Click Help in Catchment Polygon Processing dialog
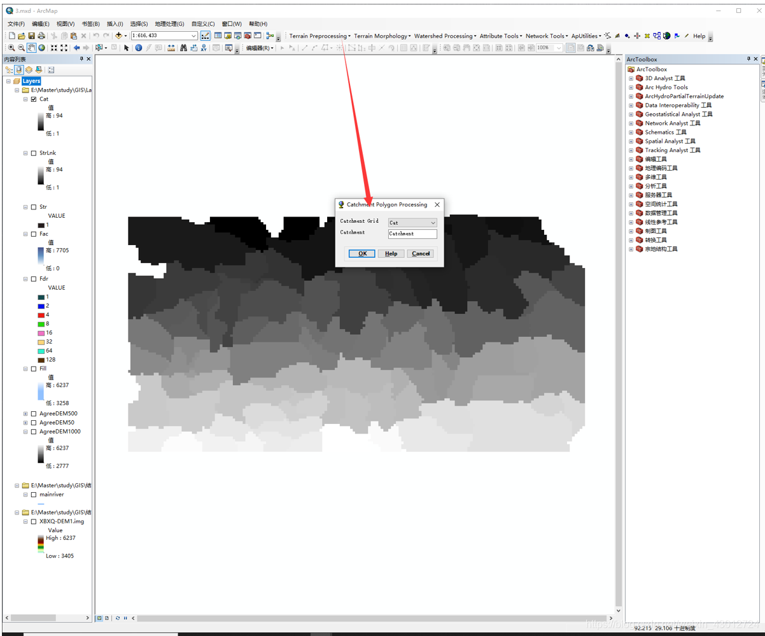765x636 pixels. click(391, 253)
